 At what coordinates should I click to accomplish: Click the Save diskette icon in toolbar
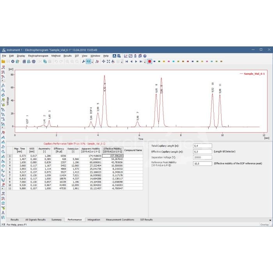[8, 61]
